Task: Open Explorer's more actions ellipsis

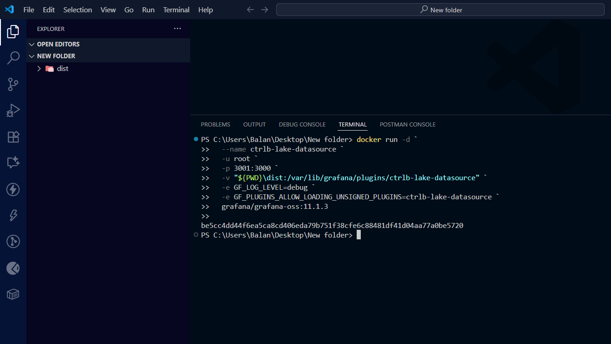Action: tap(177, 29)
